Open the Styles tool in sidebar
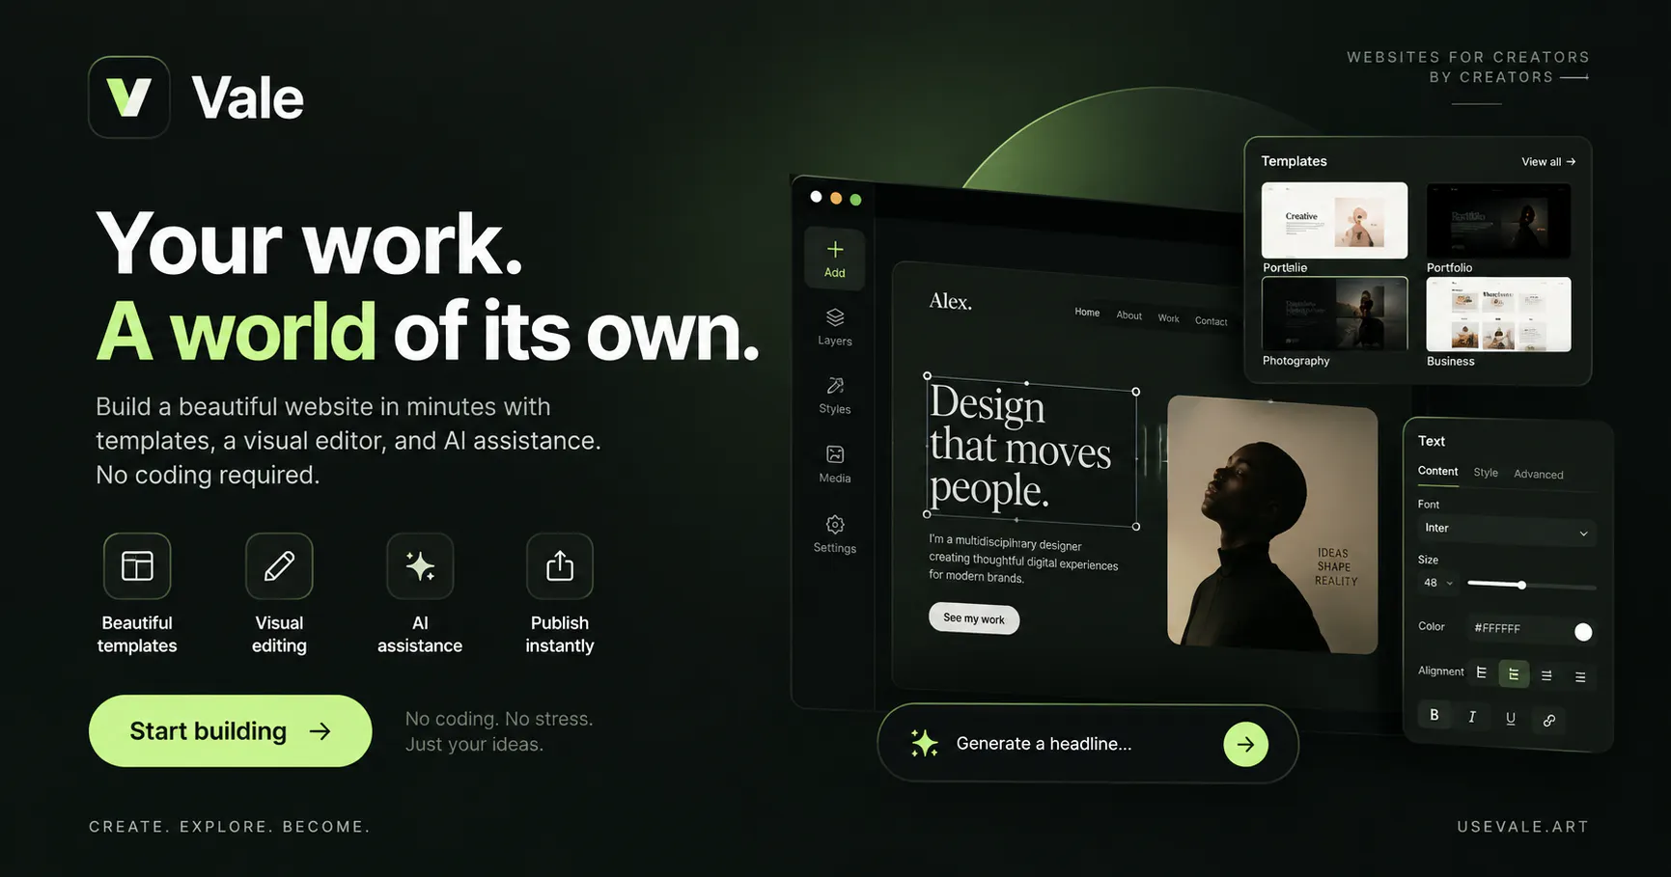The image size is (1671, 877). (835, 396)
